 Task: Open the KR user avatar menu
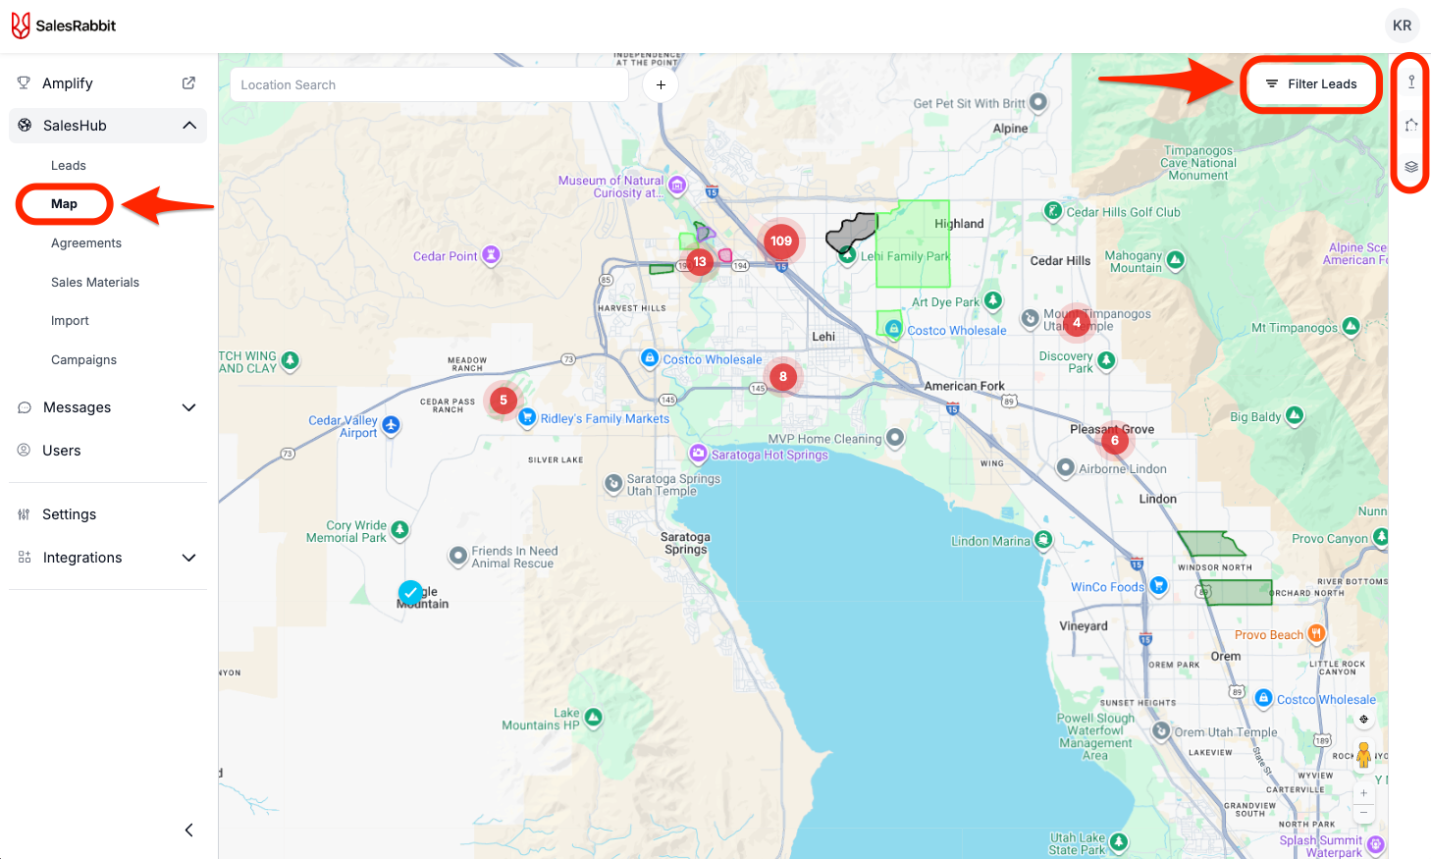[x=1402, y=26]
